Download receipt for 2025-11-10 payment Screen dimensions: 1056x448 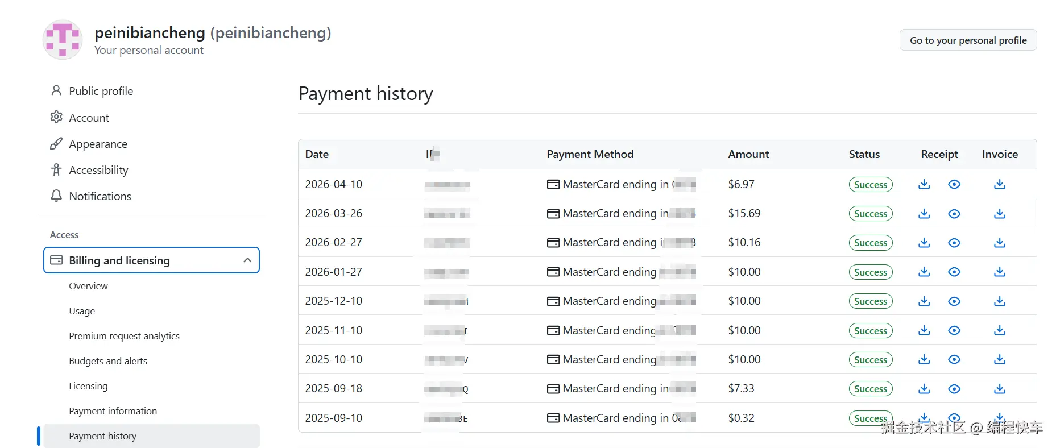coord(924,330)
